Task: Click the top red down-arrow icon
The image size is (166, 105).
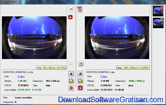Action: coord(70,17)
